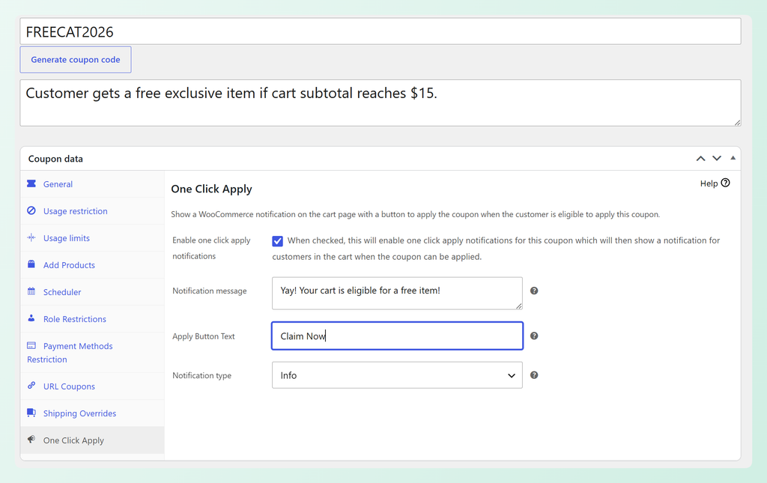Open Payment Methods Restriction tab
Image resolution: width=767 pixels, height=483 pixels.
coord(92,353)
